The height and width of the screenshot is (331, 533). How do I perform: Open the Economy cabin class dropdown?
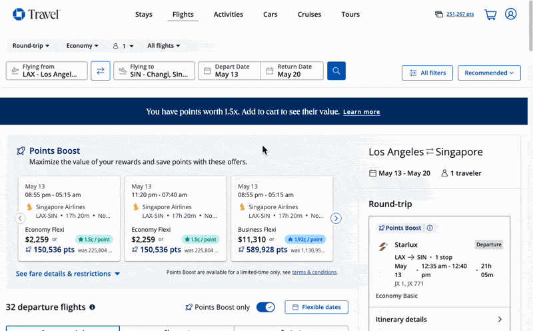click(x=82, y=45)
